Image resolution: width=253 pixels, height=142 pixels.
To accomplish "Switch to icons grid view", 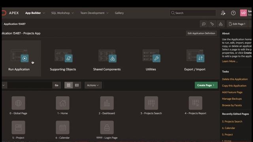I will (68, 85).
